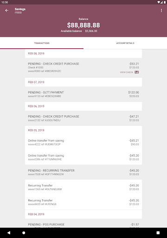The image size is (167, 238).
Task: Select first Recurring Transfer entry
Action: coord(83,187)
